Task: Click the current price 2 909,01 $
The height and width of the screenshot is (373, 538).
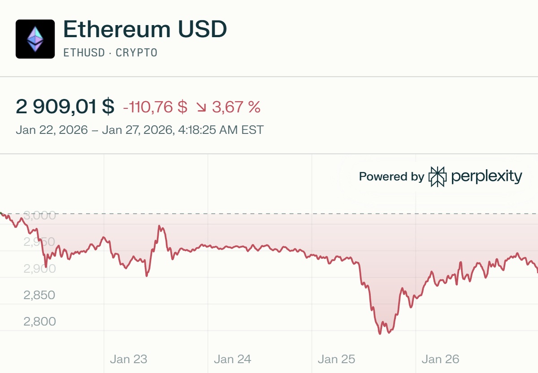Action: 65,107
